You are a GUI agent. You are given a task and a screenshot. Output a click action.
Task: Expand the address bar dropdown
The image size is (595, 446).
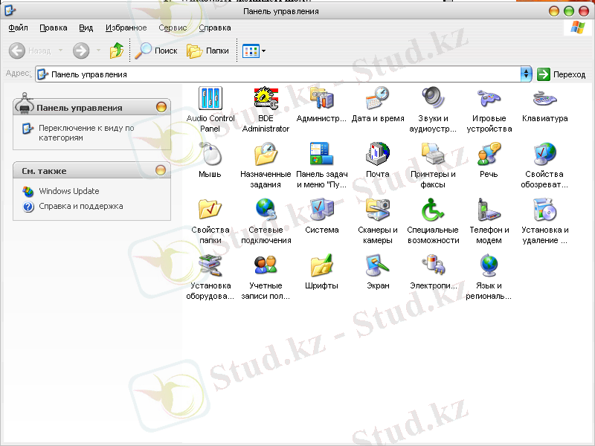[526, 74]
